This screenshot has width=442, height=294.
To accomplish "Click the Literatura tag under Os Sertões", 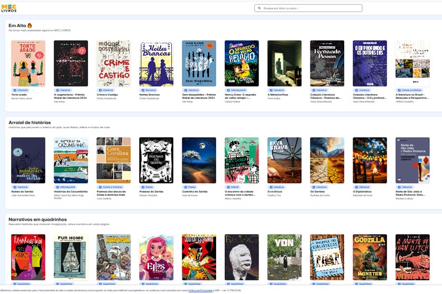I will pos(319,187).
